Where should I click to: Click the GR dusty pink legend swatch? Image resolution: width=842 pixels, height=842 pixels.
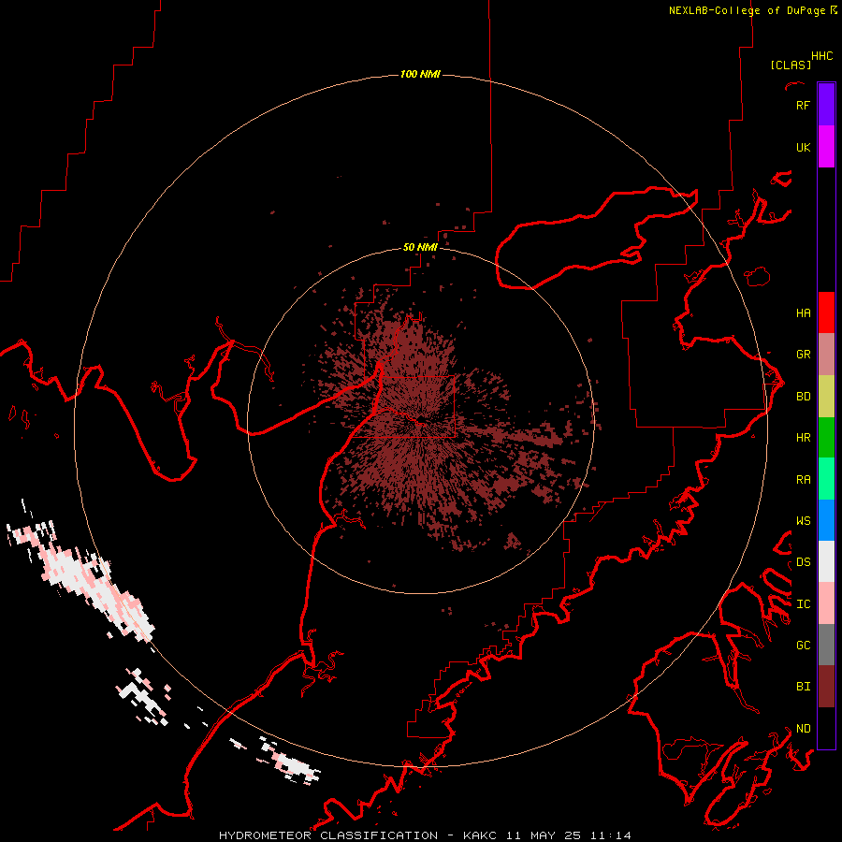(x=826, y=355)
